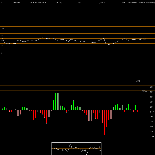Click the SI & MR header text
The width and height of the screenshot is (155, 155).
click(x=16, y=2)
